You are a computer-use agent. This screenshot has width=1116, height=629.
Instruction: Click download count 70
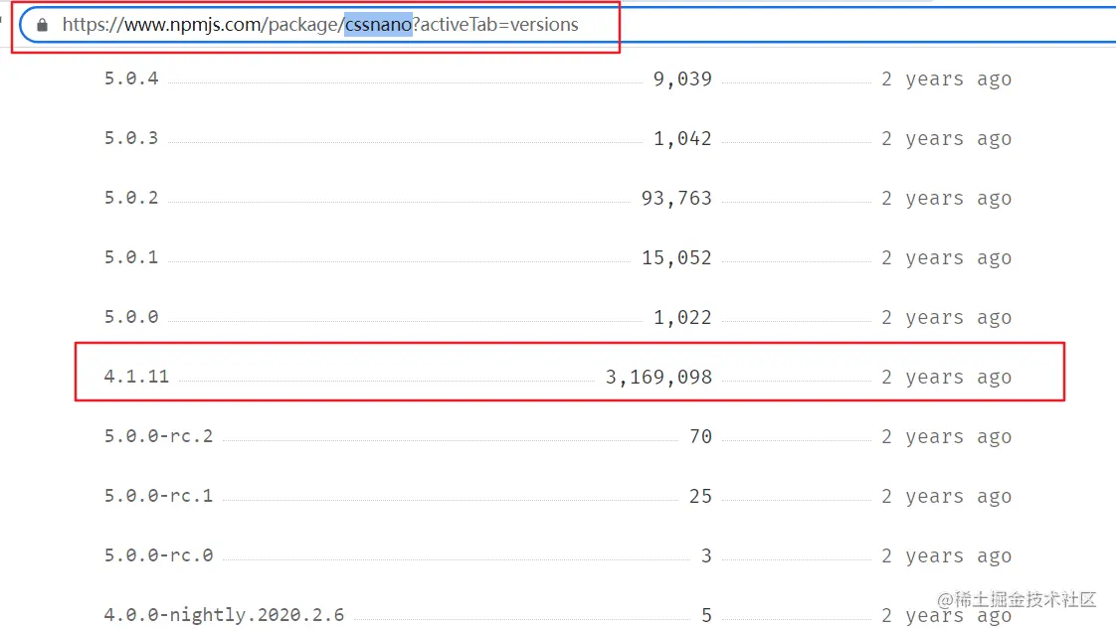[x=700, y=436]
